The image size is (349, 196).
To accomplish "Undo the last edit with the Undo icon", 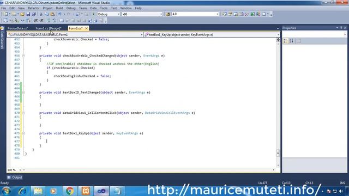I will coord(59,14).
